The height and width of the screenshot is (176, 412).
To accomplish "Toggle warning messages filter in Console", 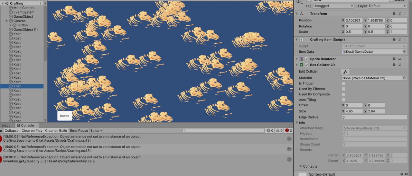I will click(279, 131).
